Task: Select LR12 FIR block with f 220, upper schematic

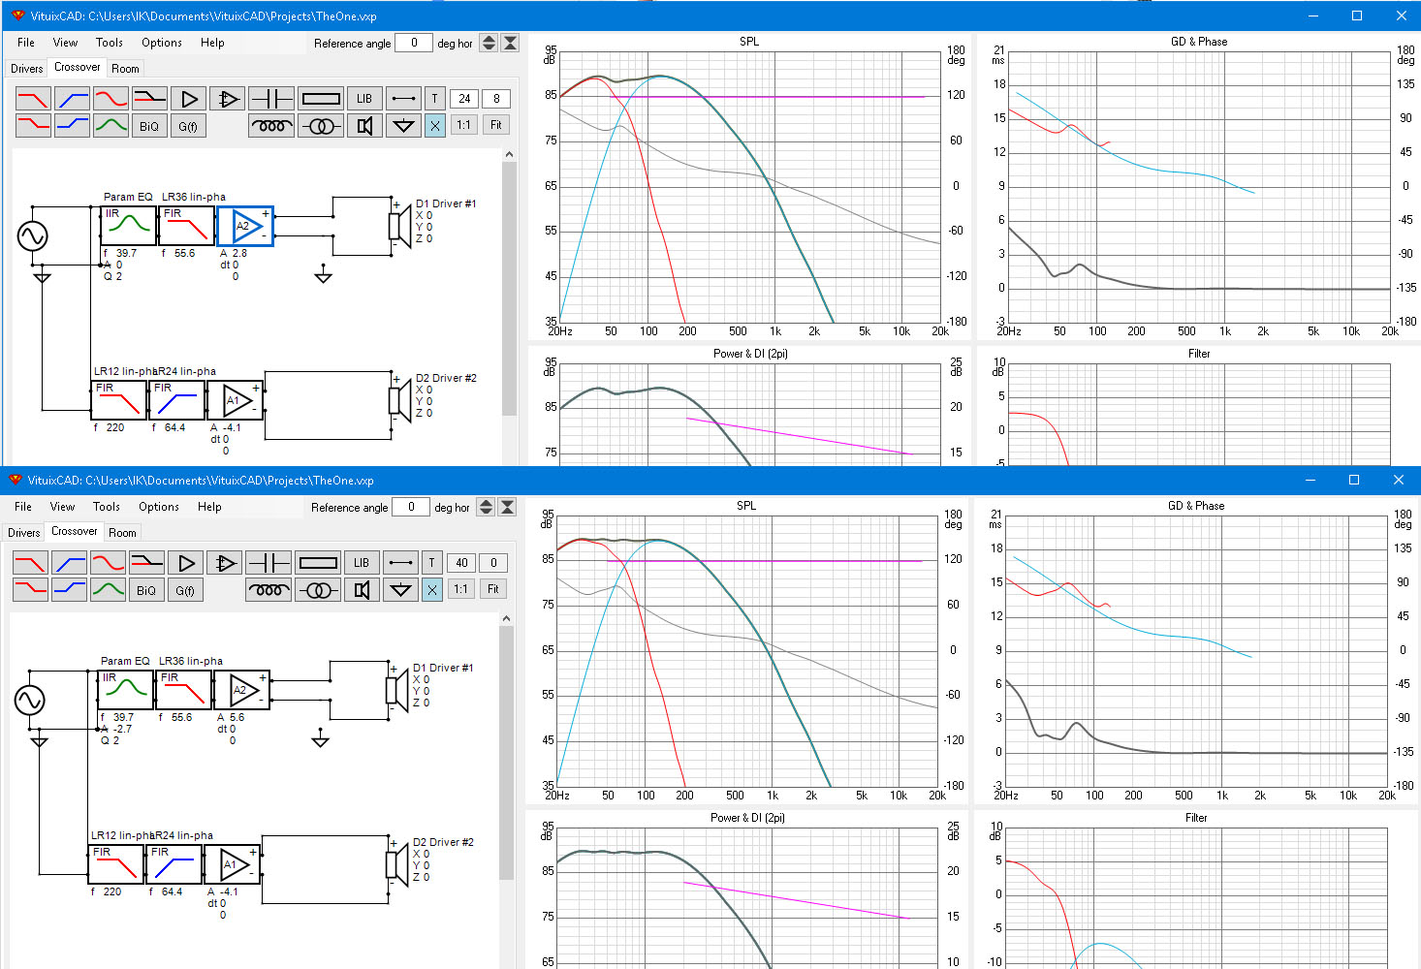Action: point(119,400)
